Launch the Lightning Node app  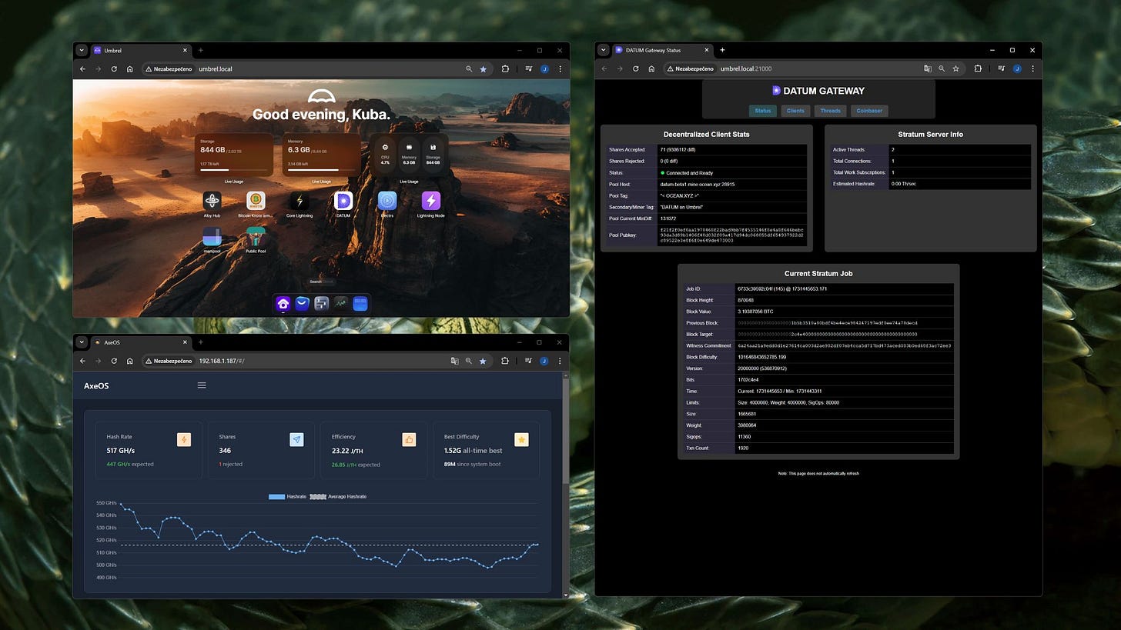[431, 201]
